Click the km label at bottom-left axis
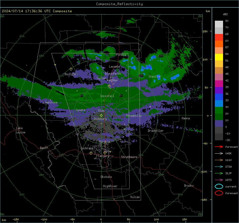This screenshot has width=239, height=223. pyautogui.click(x=4, y=220)
